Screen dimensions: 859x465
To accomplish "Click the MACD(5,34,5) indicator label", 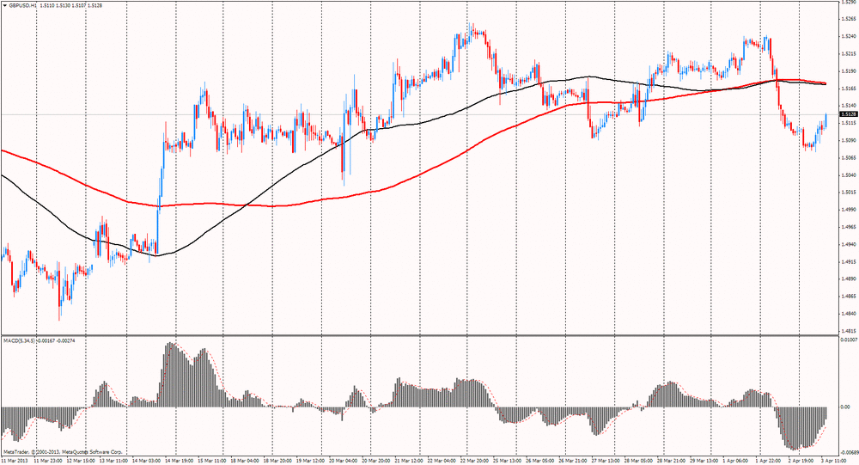I will tap(19, 340).
